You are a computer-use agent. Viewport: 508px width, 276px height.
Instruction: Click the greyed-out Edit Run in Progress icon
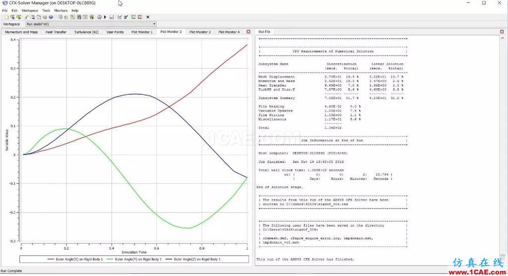[45, 17]
